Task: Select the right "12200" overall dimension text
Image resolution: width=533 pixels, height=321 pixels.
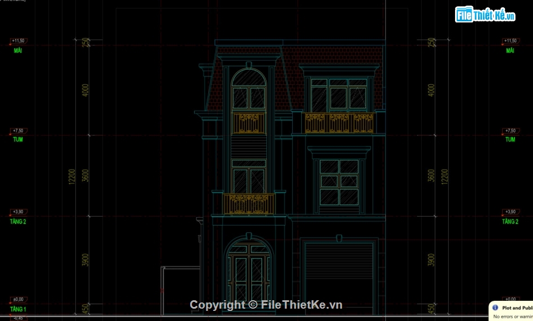Action: [x=444, y=177]
